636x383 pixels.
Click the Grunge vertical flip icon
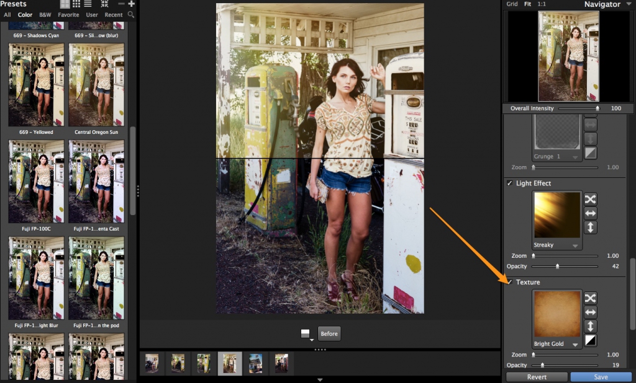coord(590,139)
